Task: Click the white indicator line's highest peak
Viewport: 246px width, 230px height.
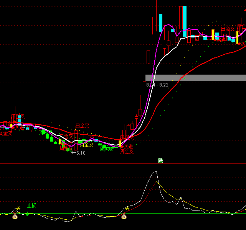Action: (x=156, y=172)
